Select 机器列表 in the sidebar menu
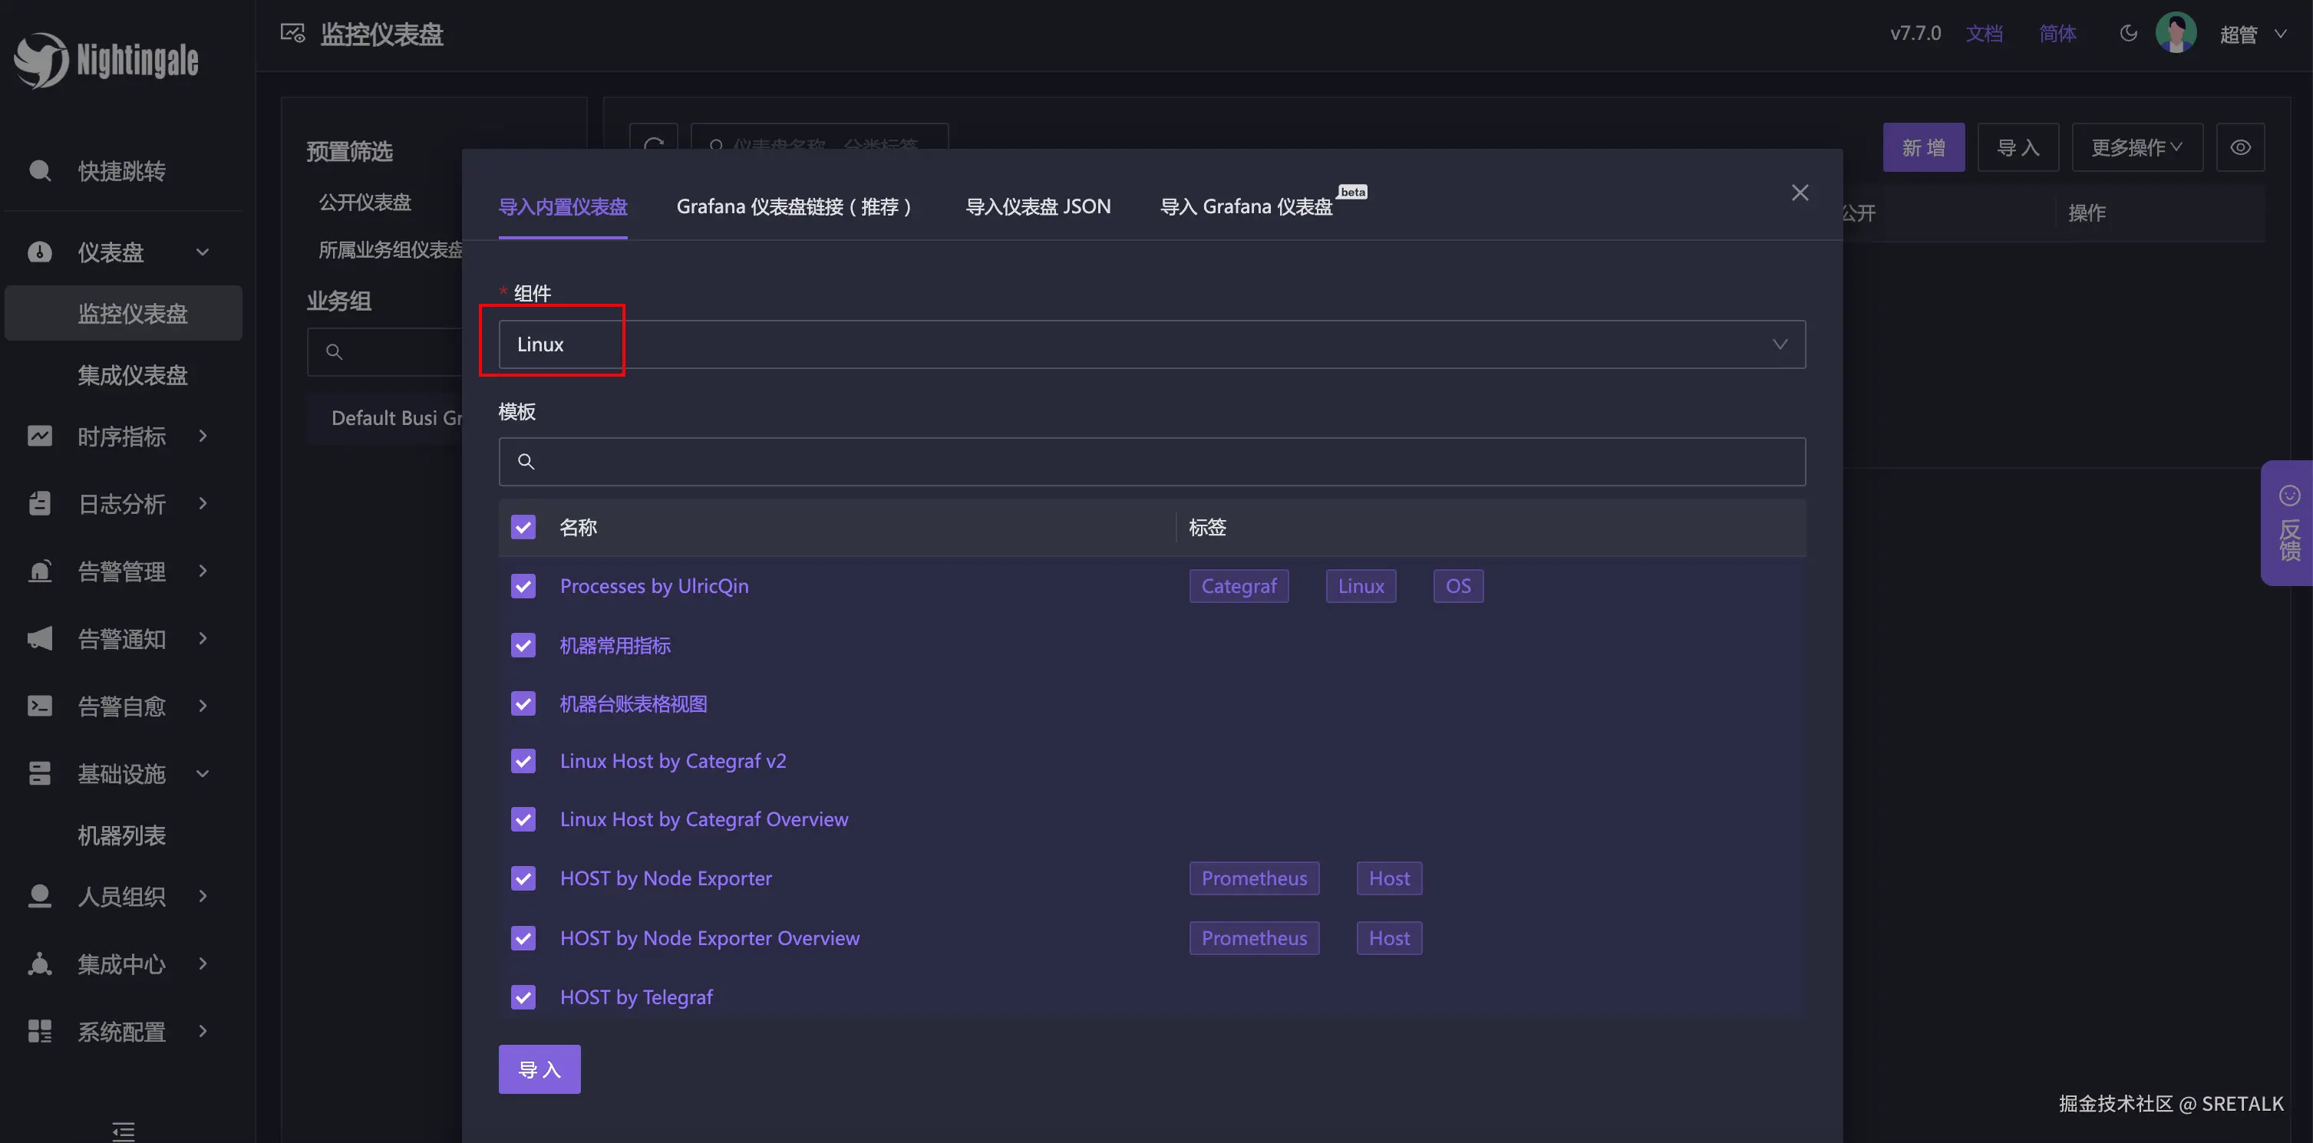2313x1143 pixels. (121, 834)
